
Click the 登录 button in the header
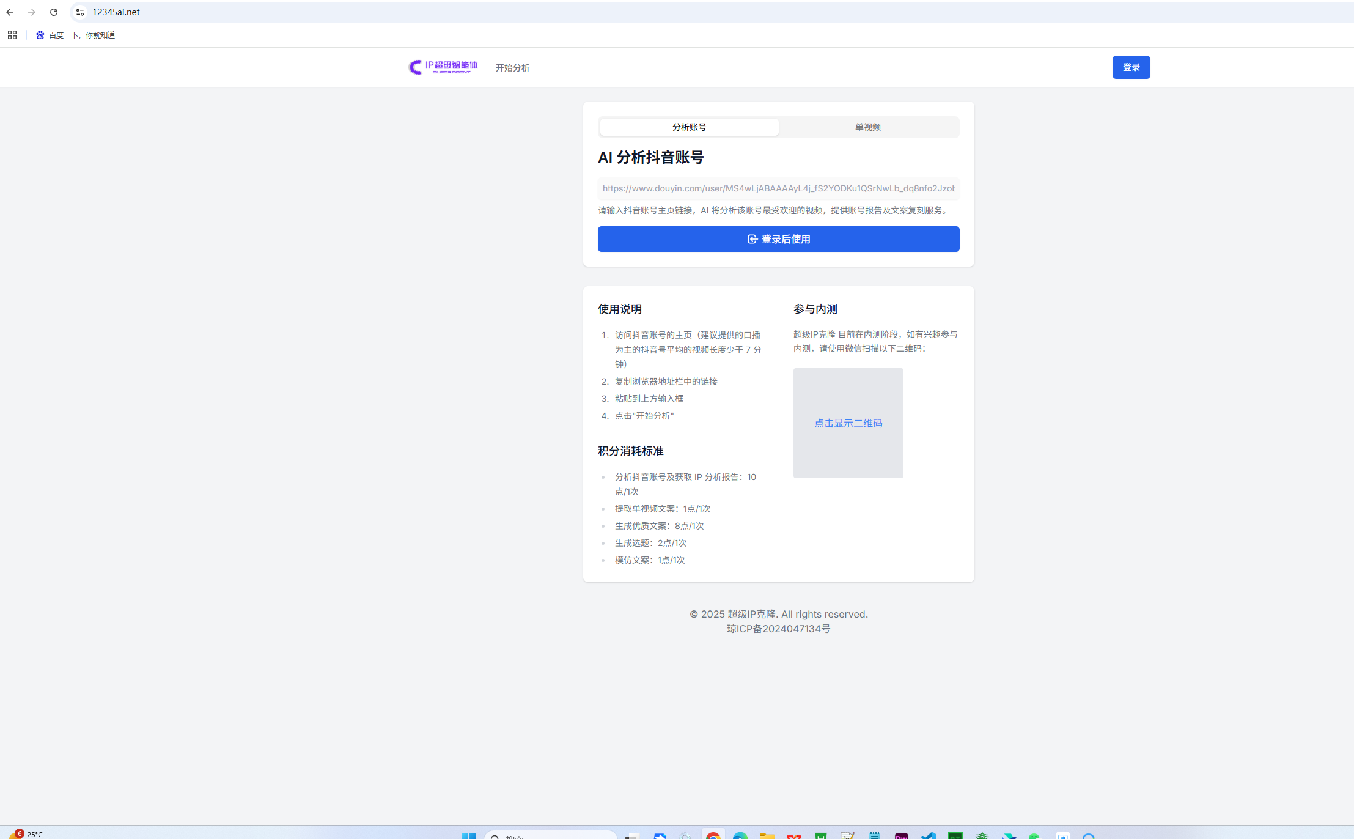pos(1131,67)
